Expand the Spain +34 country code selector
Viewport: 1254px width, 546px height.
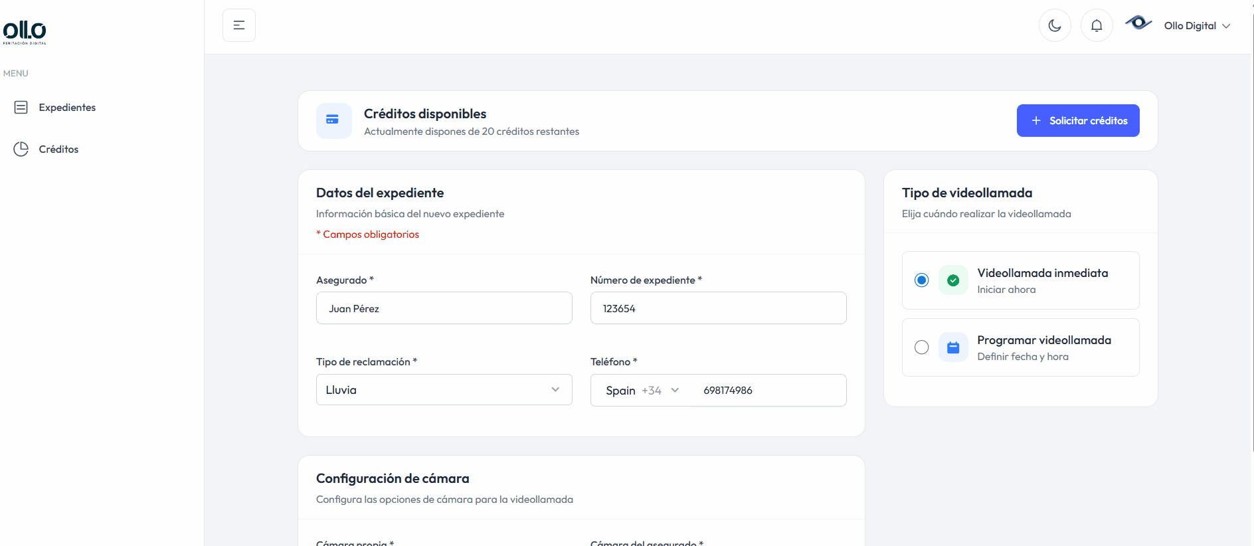(642, 391)
